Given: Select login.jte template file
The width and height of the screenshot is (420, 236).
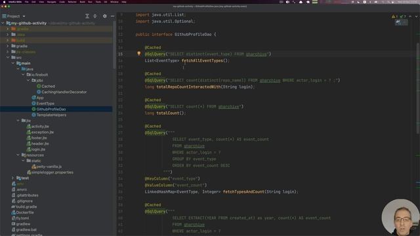Looking at the screenshot, I should 38,149.
